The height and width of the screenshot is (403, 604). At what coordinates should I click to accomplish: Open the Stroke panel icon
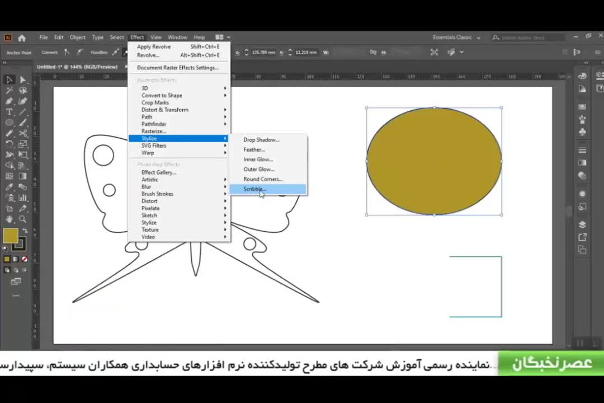[582, 150]
